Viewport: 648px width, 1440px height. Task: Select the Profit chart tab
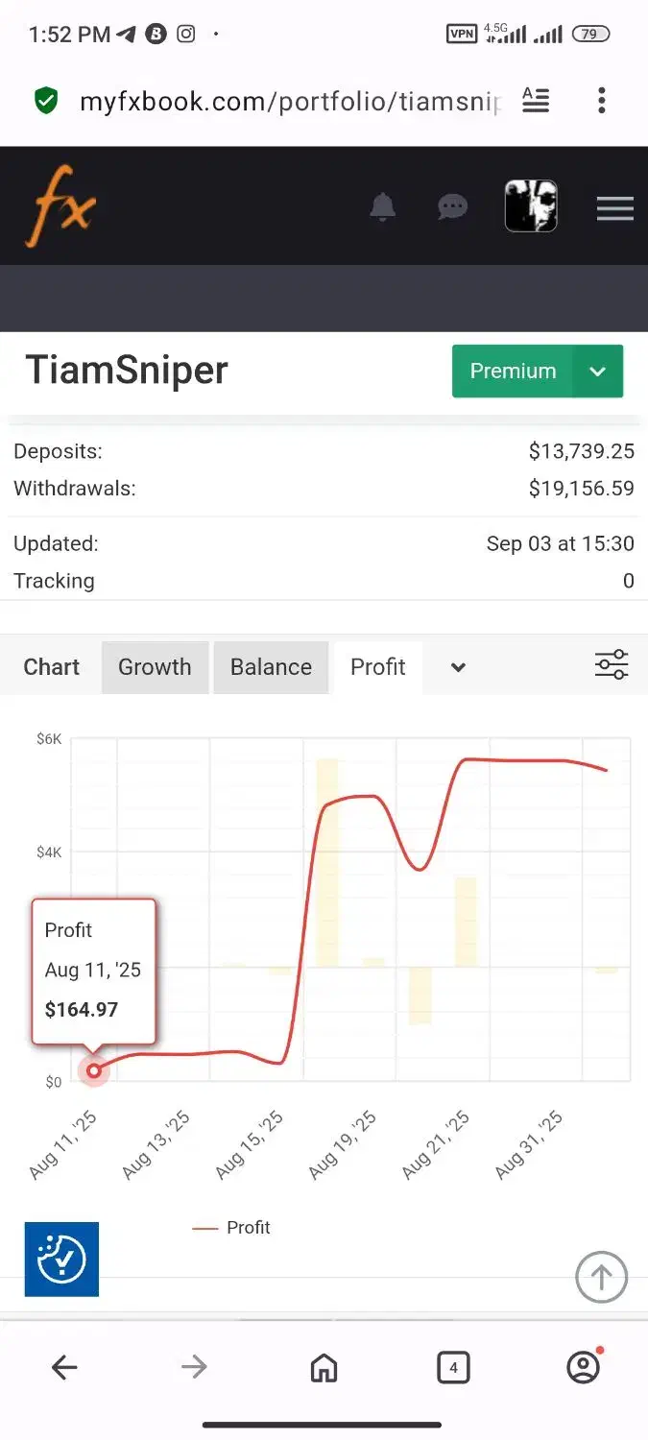(377, 667)
